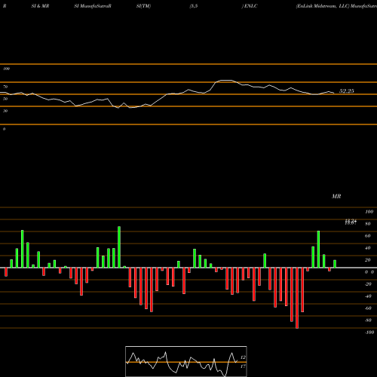Click the MR axis label 80

pos(368,224)
